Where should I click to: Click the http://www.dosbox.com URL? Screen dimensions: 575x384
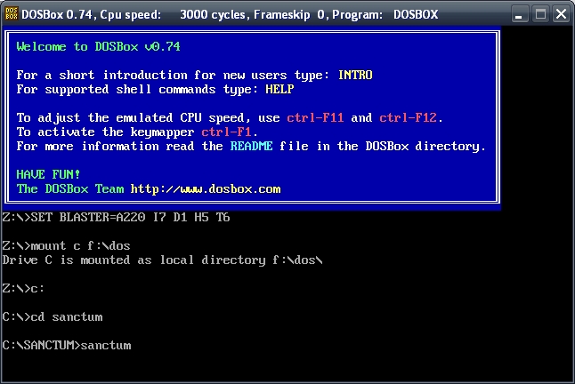coord(206,189)
